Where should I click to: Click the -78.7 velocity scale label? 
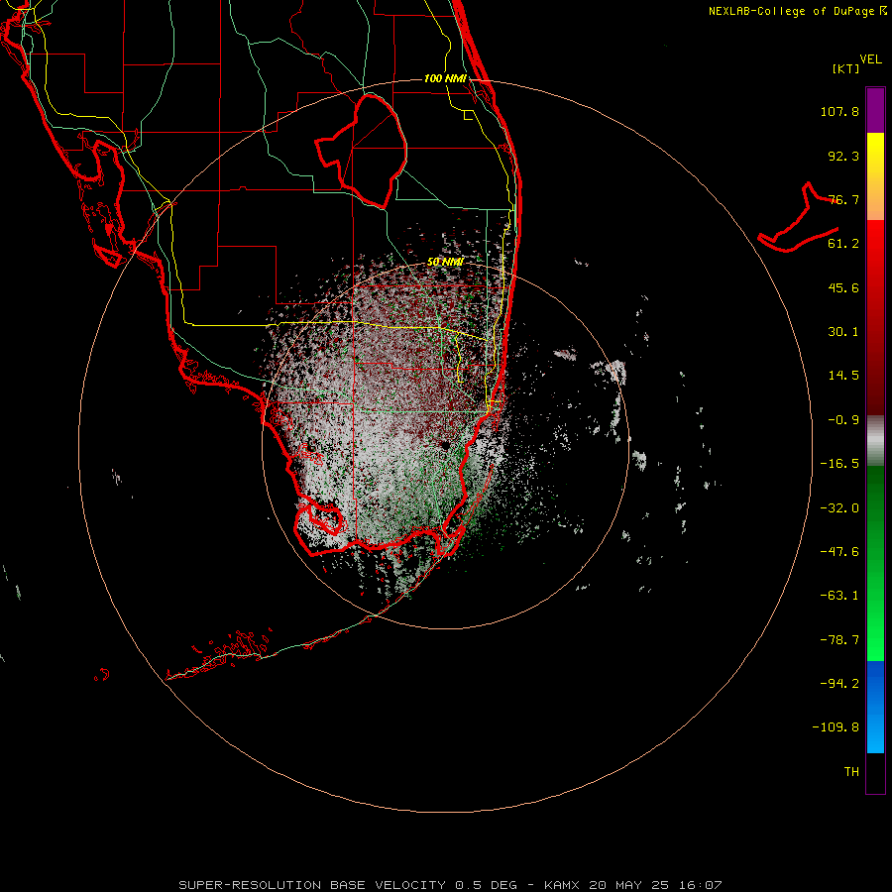tap(839, 640)
